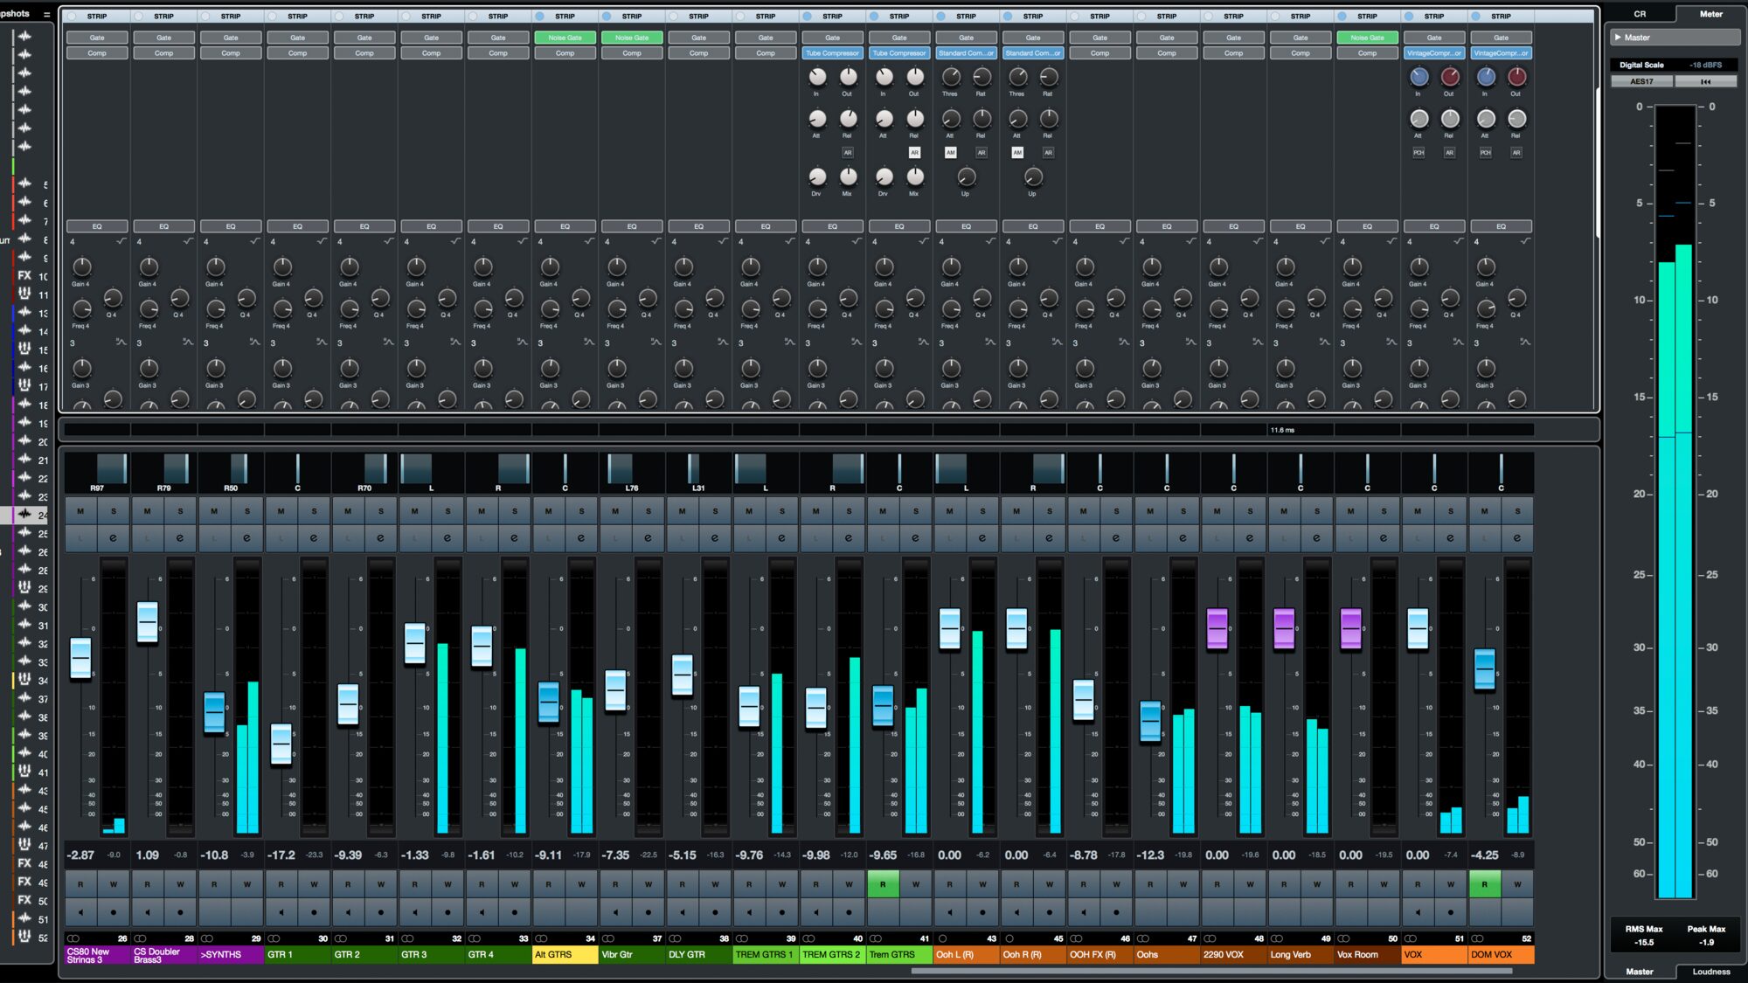1748x983 pixels.
Task: Solo the GTR 4 channel
Action: (x=514, y=510)
